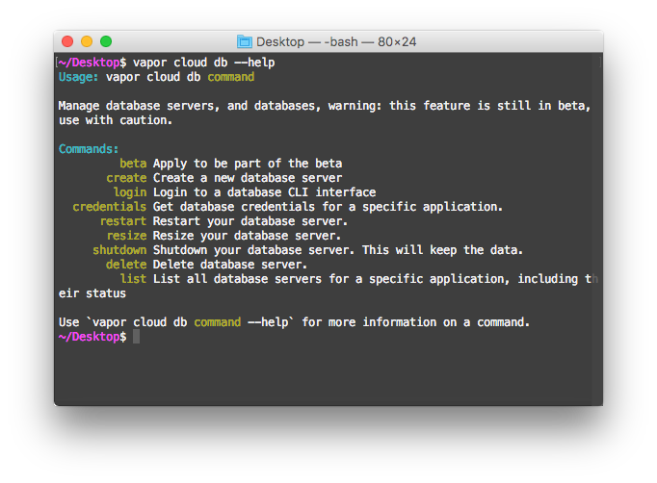Click the blue folder icon in title bar
This screenshot has width=657, height=483.
pos(245,41)
